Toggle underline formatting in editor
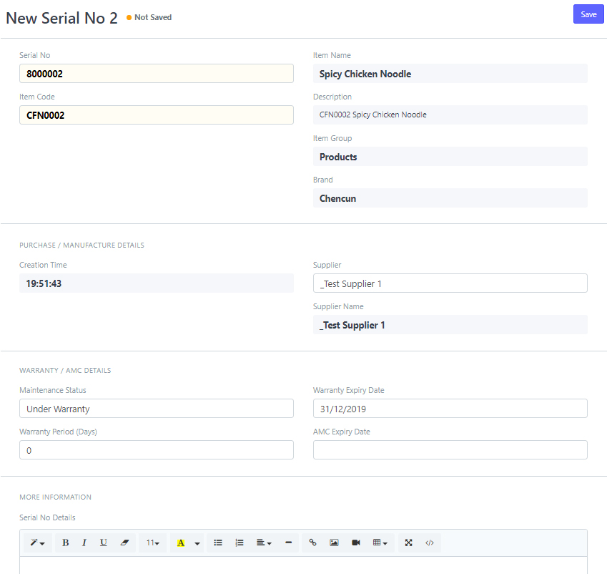Viewport: 607px width, 574px height. [x=104, y=543]
